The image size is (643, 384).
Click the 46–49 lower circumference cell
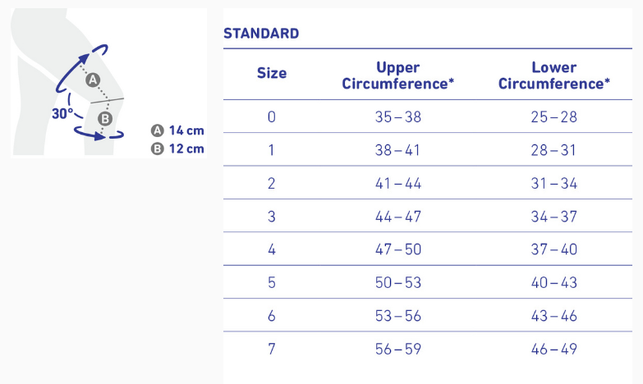[x=553, y=350]
